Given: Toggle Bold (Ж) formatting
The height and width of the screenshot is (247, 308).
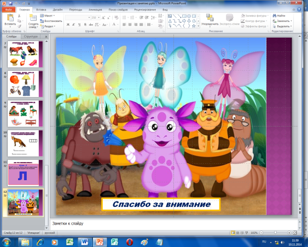Looking at the screenshot, I should [68, 25].
